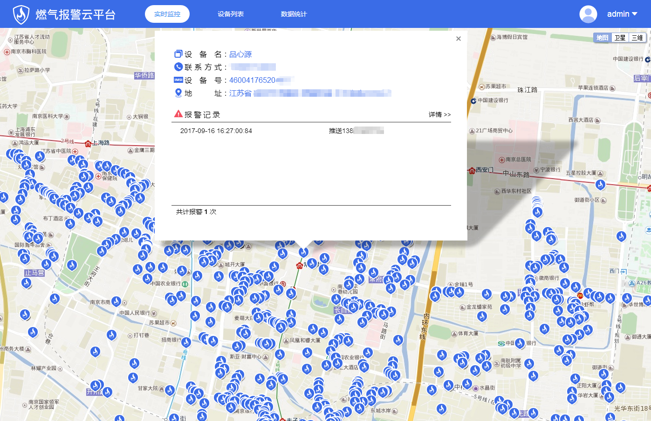Select the 实时监控 tab
Screen dimensions: 651x421
pyautogui.click(x=167, y=14)
